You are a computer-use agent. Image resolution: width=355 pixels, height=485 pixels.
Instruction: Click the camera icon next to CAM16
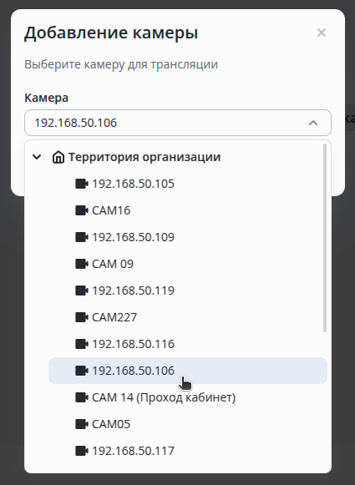click(x=82, y=210)
